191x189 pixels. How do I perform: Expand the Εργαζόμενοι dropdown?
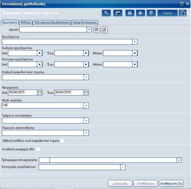(x=135, y=42)
